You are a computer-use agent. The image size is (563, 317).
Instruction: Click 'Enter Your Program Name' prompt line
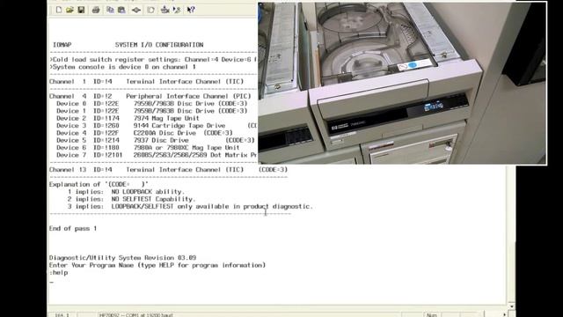pos(157,265)
